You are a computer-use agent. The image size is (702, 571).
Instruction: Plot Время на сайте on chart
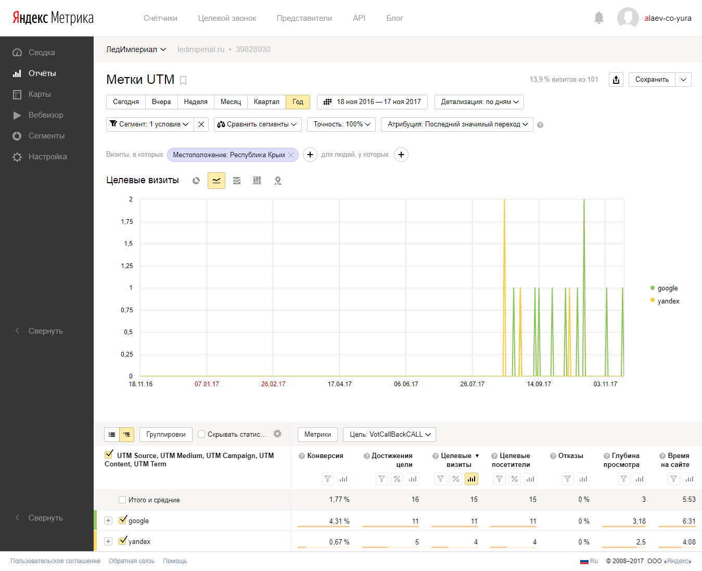pos(690,479)
